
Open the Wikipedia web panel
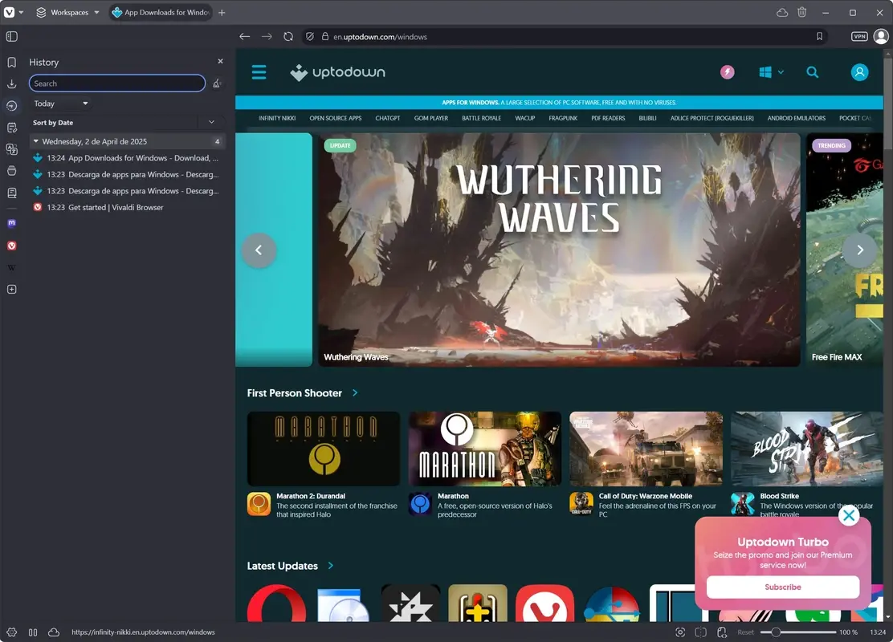[11, 267]
